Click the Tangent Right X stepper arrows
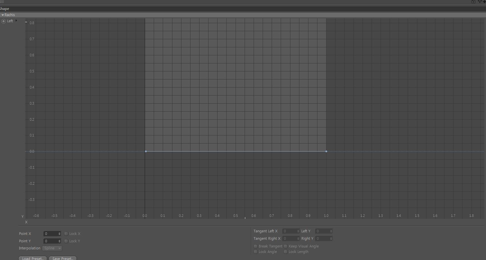The image size is (486, 260). point(298,238)
